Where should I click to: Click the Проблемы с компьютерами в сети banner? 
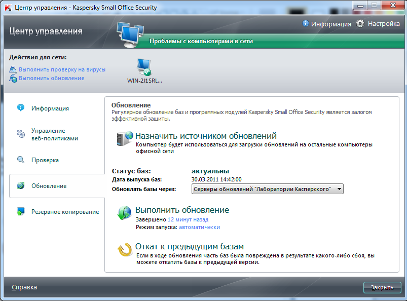[201, 41]
